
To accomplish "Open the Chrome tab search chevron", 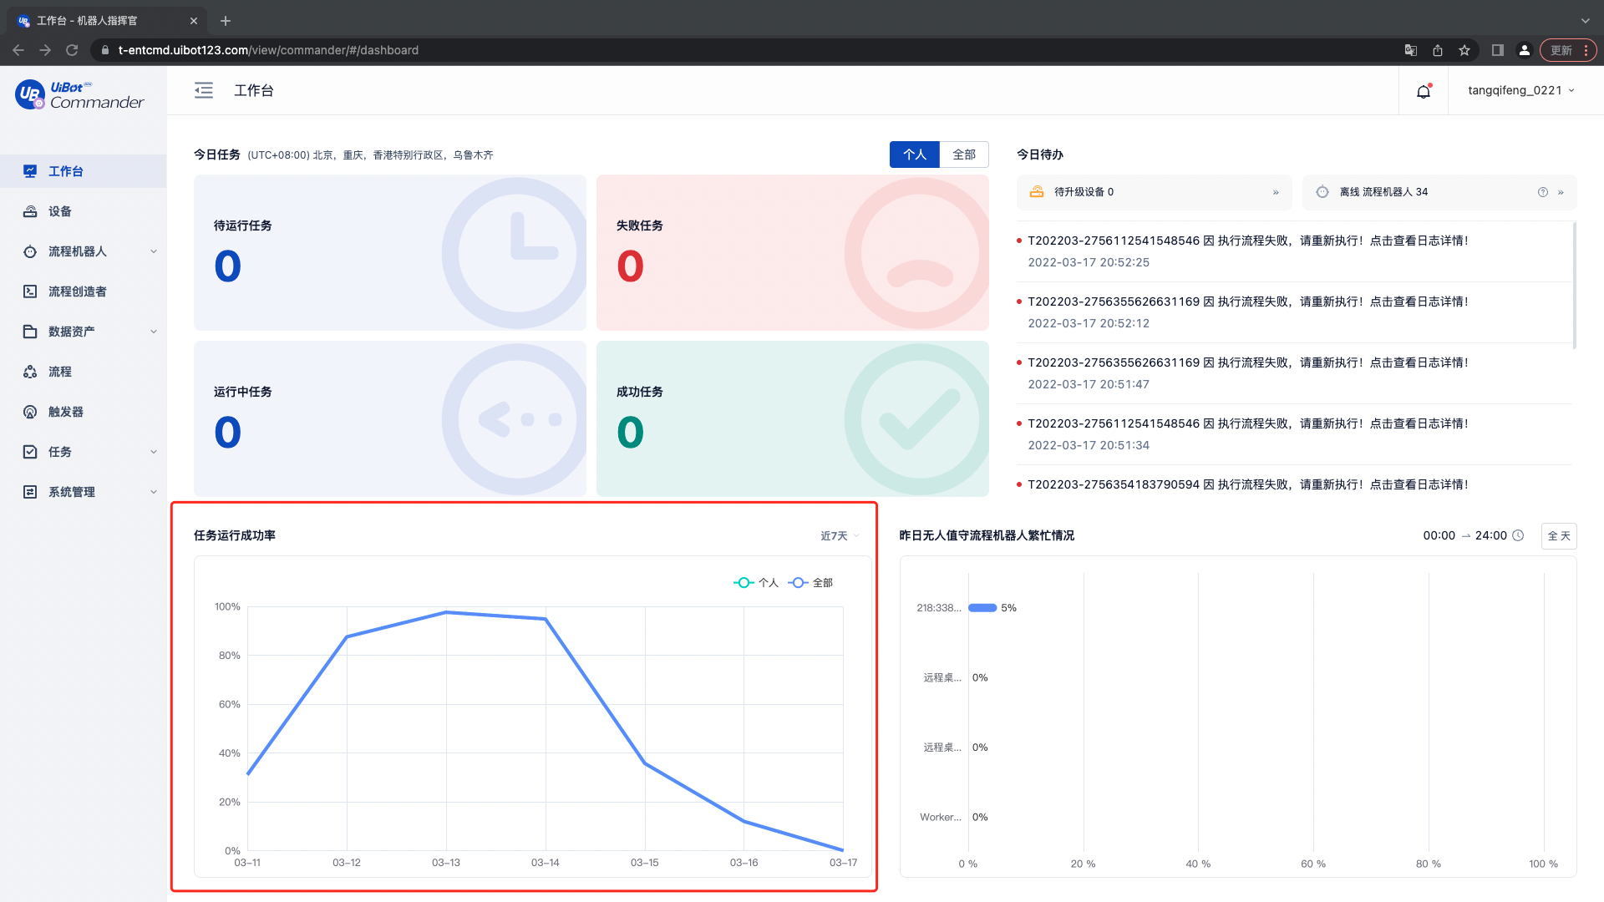I will pyautogui.click(x=1585, y=21).
